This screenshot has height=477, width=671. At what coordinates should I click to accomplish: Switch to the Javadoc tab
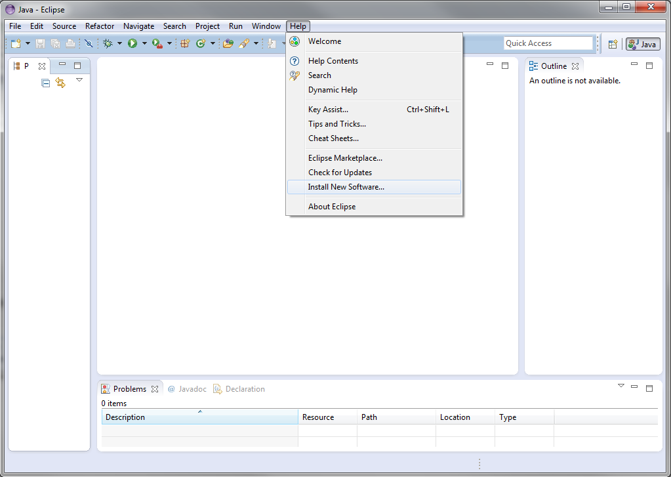tap(188, 389)
